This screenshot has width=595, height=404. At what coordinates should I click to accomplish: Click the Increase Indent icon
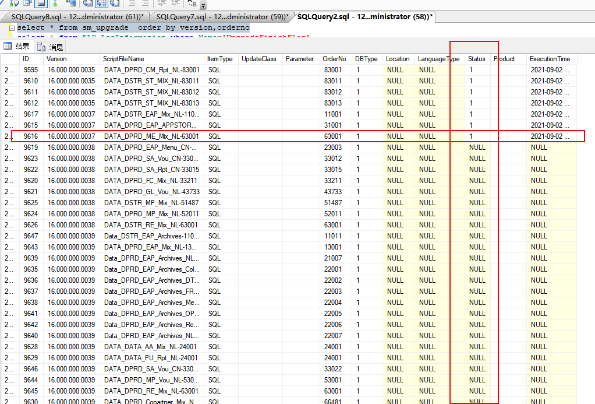coord(175,3)
